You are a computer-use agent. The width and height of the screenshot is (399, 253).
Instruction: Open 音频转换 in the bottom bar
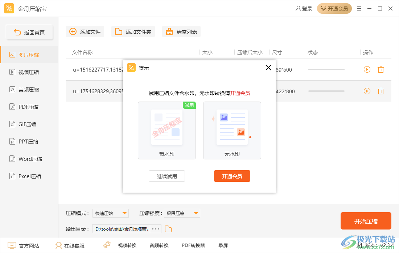tap(159, 245)
